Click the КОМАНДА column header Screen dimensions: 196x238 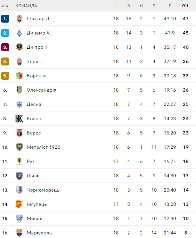pyautogui.click(x=26, y=6)
